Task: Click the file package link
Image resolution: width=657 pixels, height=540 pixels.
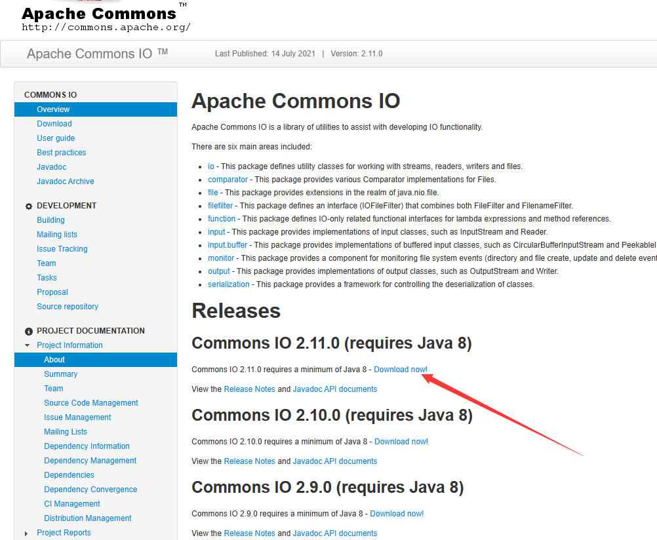Action: coord(213,193)
